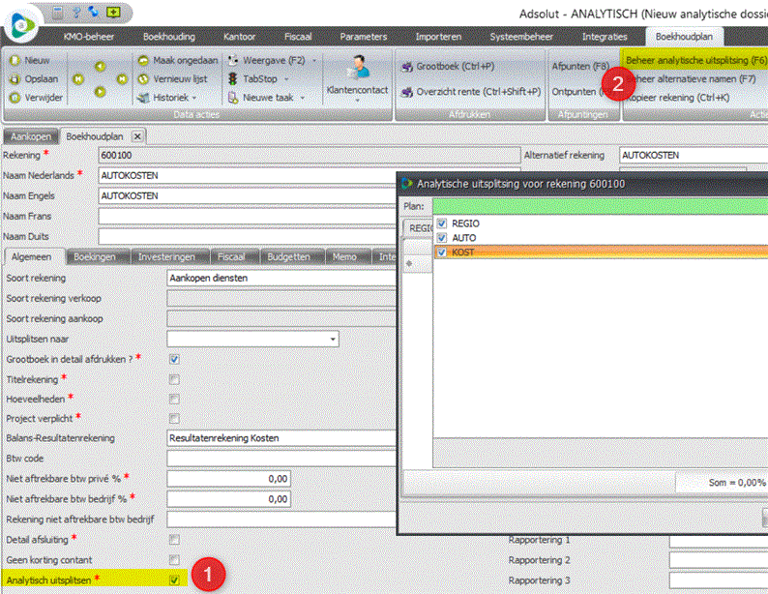Open Overzicht rente print icon
This screenshot has height=594, width=768.
tap(405, 90)
